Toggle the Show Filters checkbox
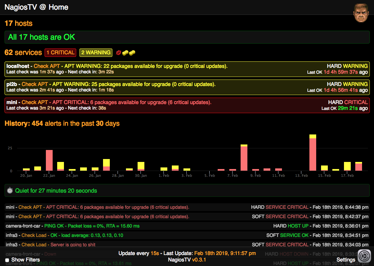Viewport: 374px width, 266px height. [x=7, y=260]
